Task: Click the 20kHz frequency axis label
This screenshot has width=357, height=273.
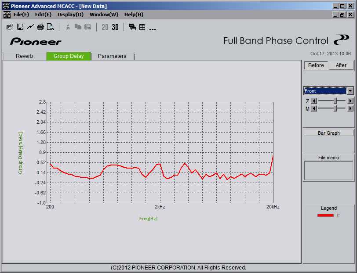Action: (x=273, y=207)
